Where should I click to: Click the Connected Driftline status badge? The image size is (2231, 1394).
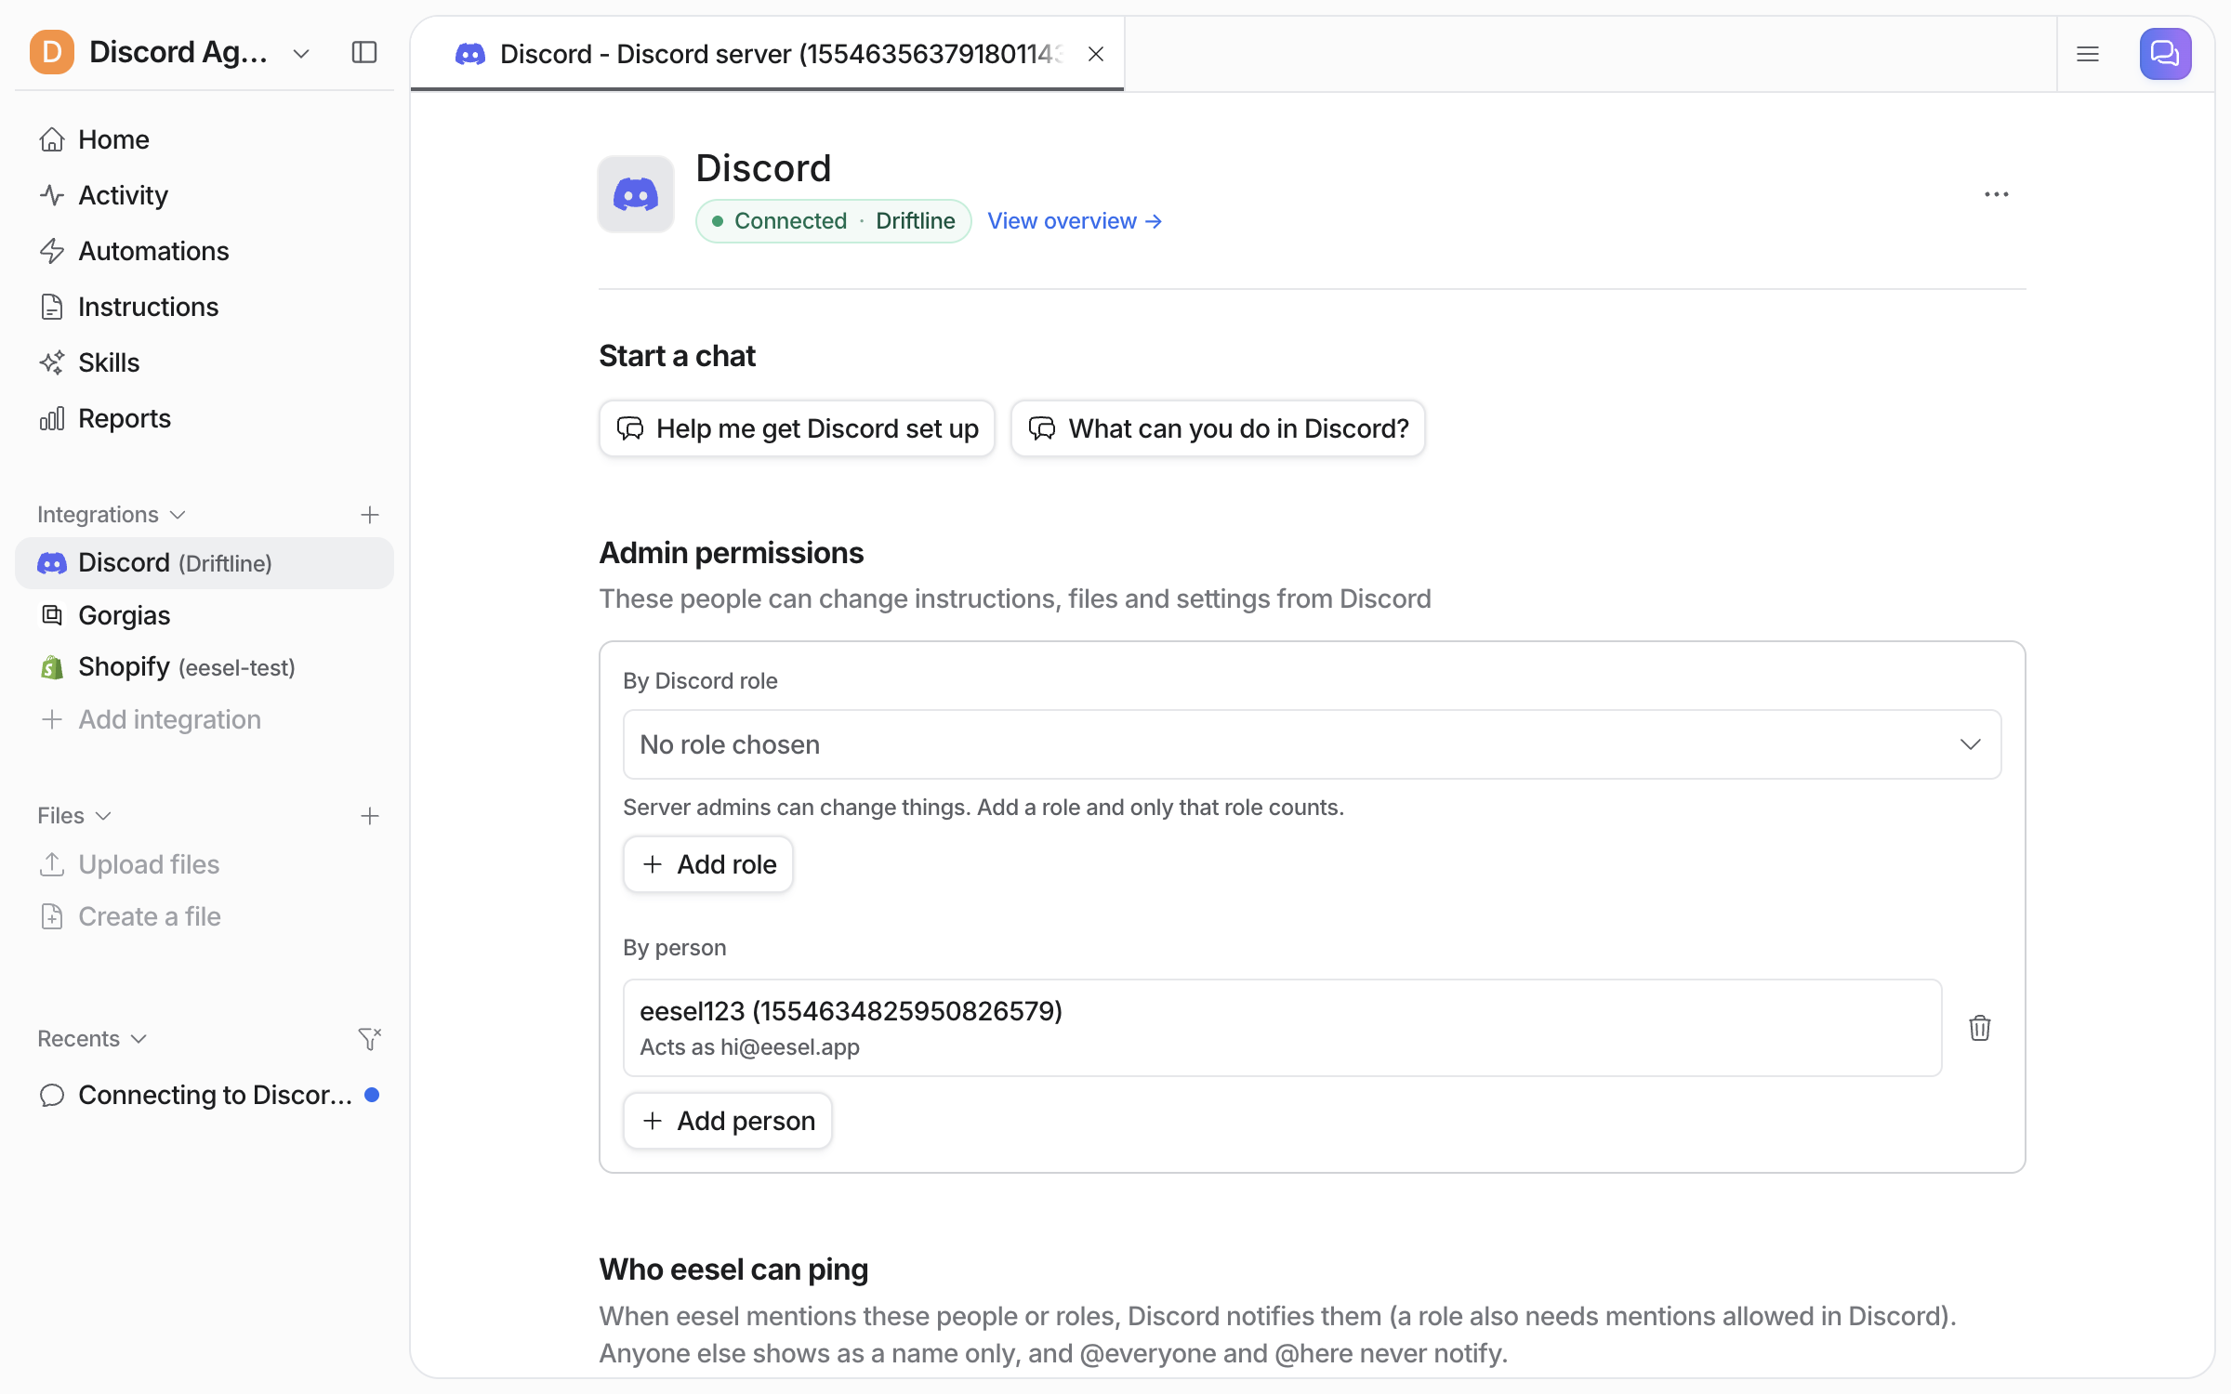(834, 221)
